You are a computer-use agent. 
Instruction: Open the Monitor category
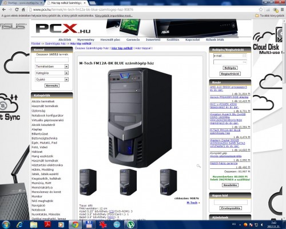[37, 196]
